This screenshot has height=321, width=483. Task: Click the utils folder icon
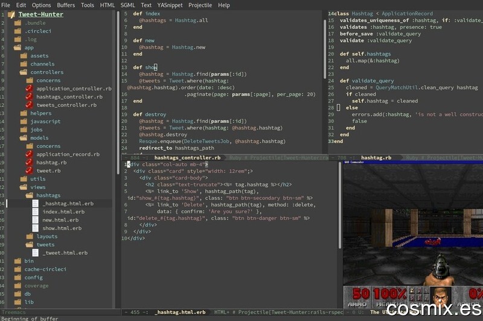tap(24, 179)
